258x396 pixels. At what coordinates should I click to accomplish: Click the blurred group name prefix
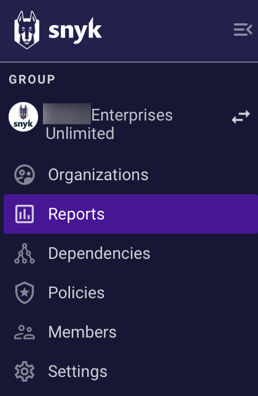[67, 114]
